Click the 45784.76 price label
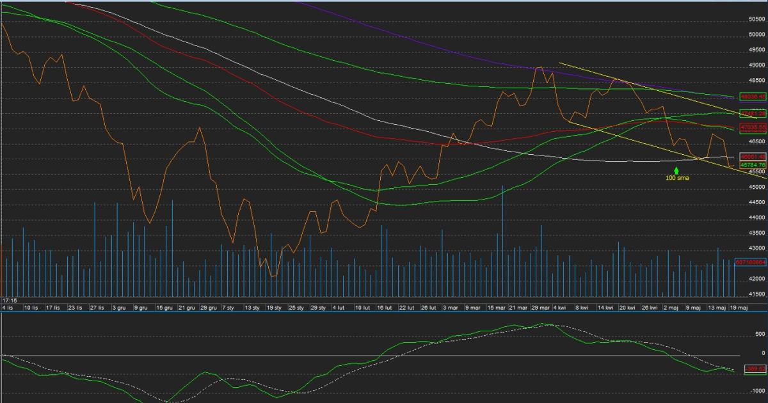Viewport: 768px width, 403px height. [753, 164]
